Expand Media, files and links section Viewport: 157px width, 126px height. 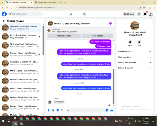(x=135, y=62)
